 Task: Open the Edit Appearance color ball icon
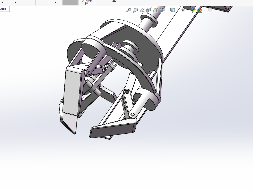coord(193,10)
